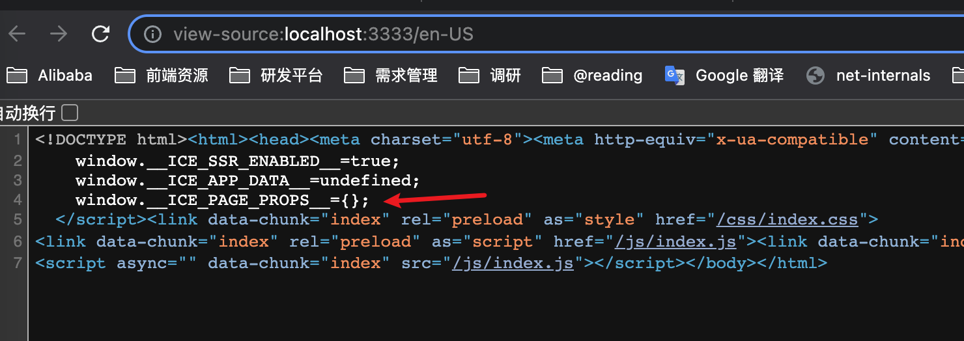964x341 pixels.
Task: Open the 研发平台 bookmark folder
Action: (276, 75)
